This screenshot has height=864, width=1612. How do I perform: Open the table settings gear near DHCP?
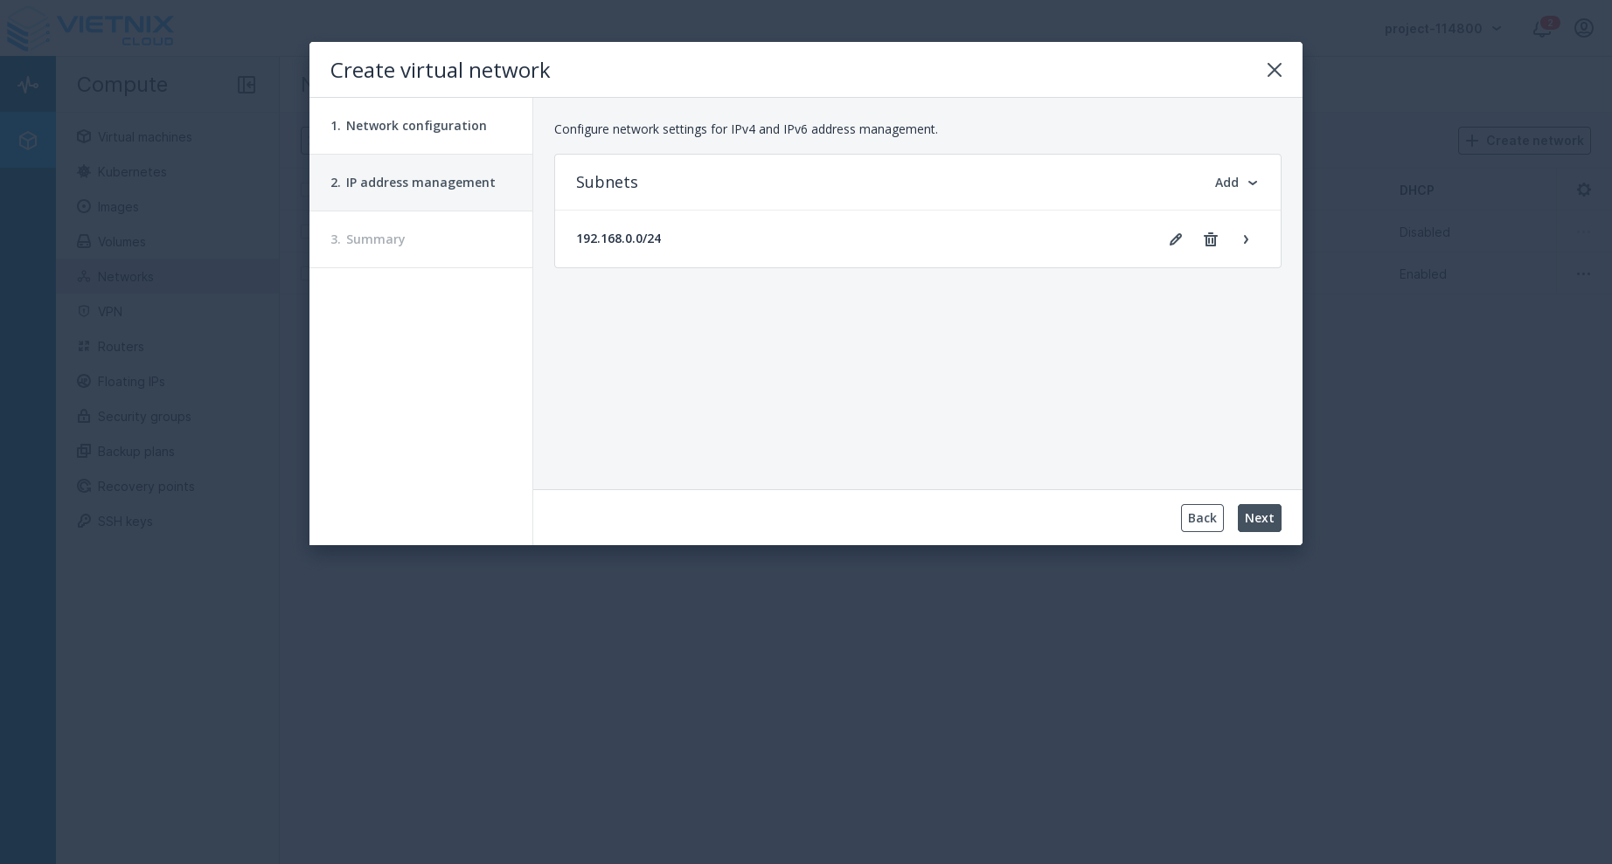[x=1584, y=190]
